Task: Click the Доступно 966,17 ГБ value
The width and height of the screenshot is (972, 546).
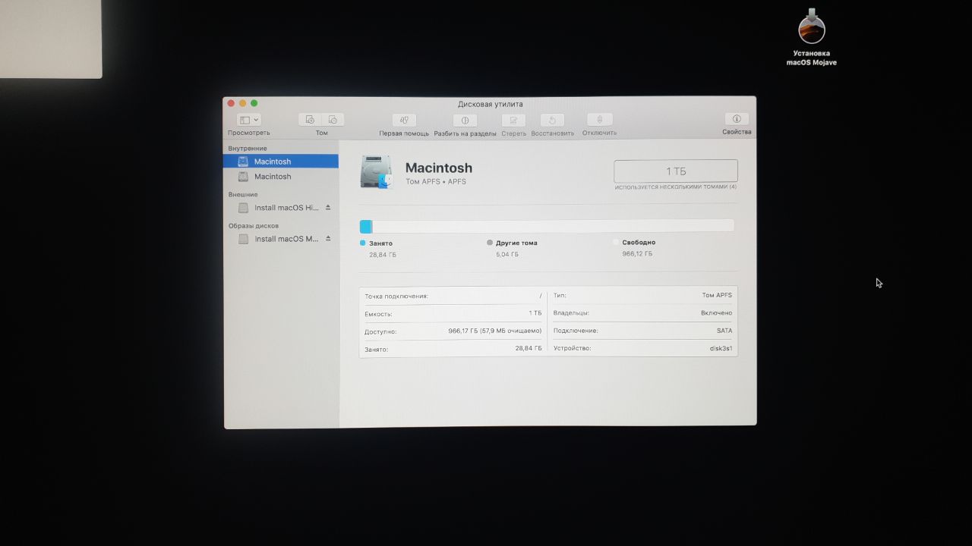Action: coord(495,331)
